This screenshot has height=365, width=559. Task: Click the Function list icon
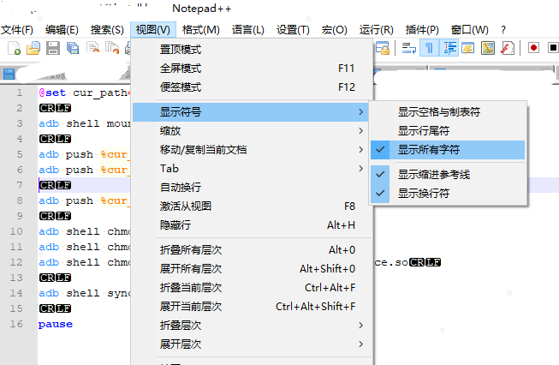coord(508,48)
